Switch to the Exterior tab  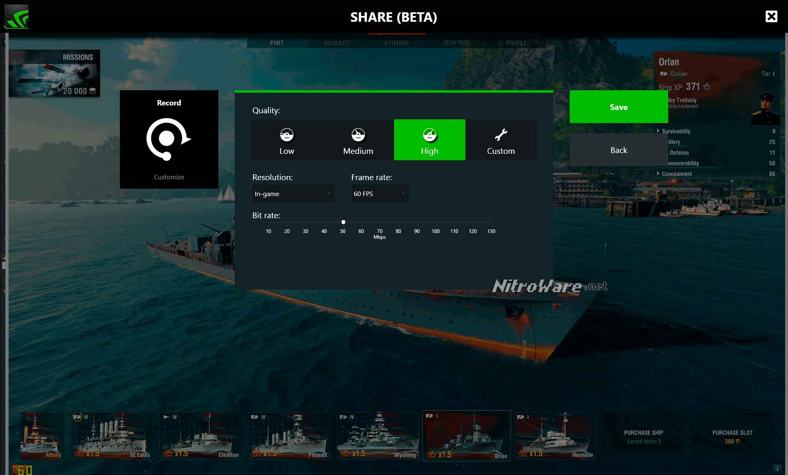(x=396, y=43)
